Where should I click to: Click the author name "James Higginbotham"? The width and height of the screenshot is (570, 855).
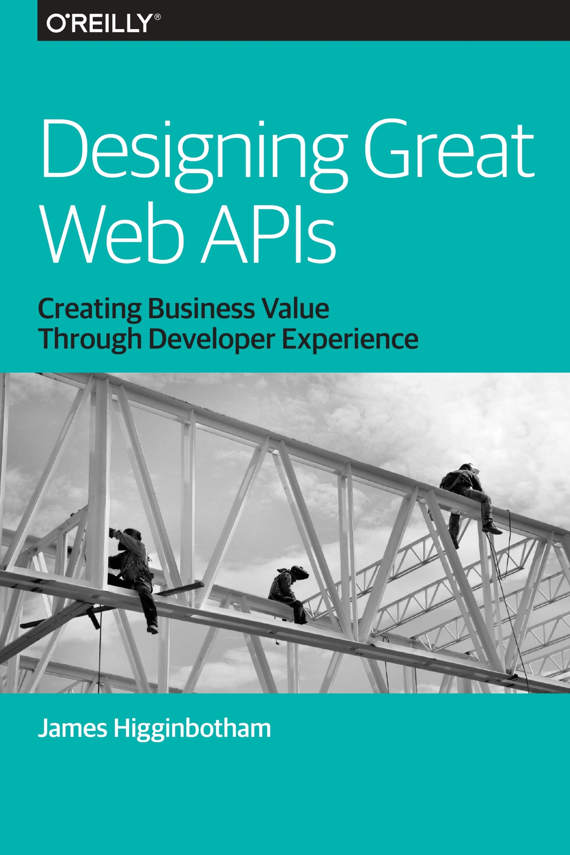pos(154,729)
